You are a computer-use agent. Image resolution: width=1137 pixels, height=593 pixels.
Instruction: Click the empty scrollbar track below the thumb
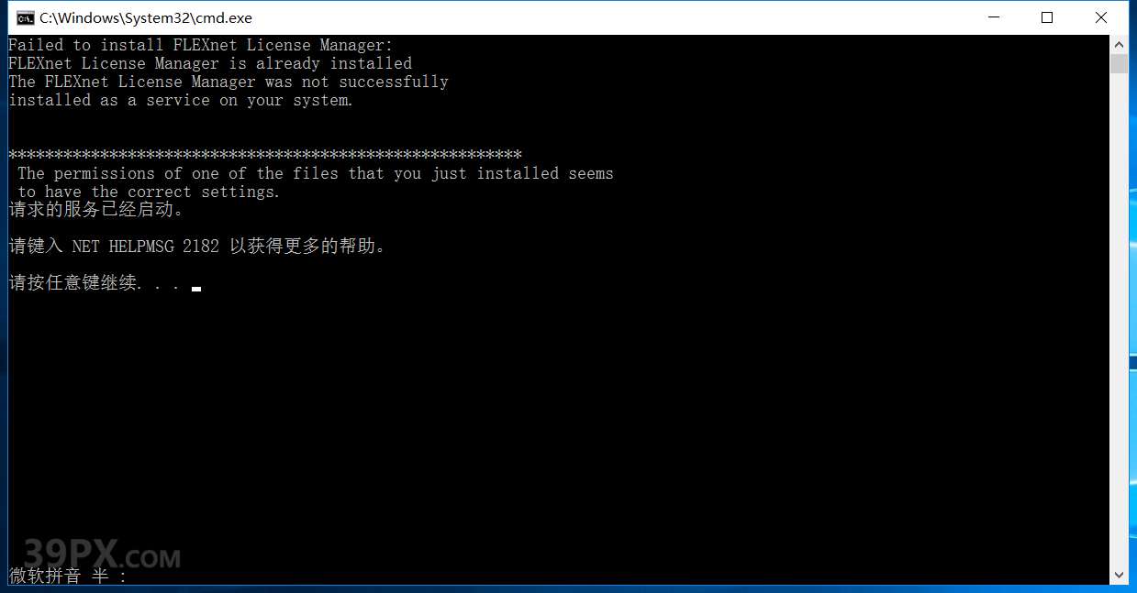click(1119, 321)
